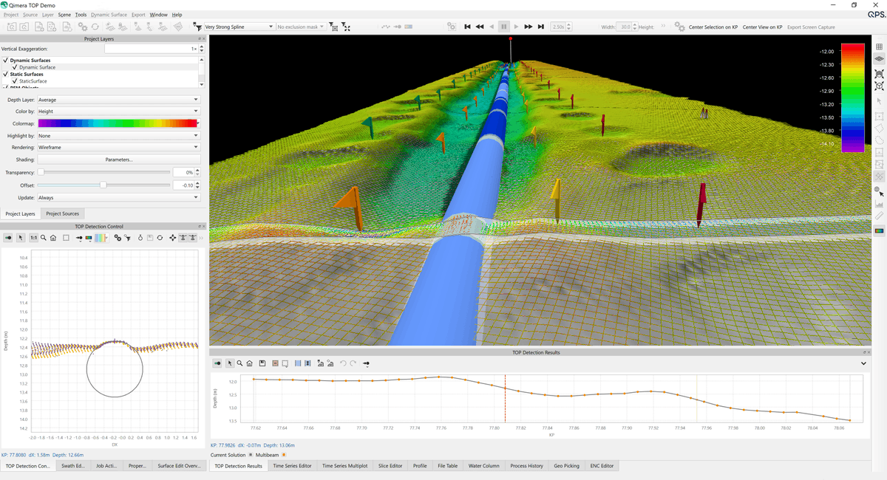Open the No exclusion mask dropdown

coord(301,27)
